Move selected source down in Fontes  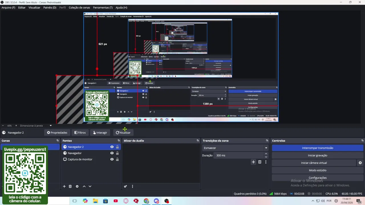(90, 186)
